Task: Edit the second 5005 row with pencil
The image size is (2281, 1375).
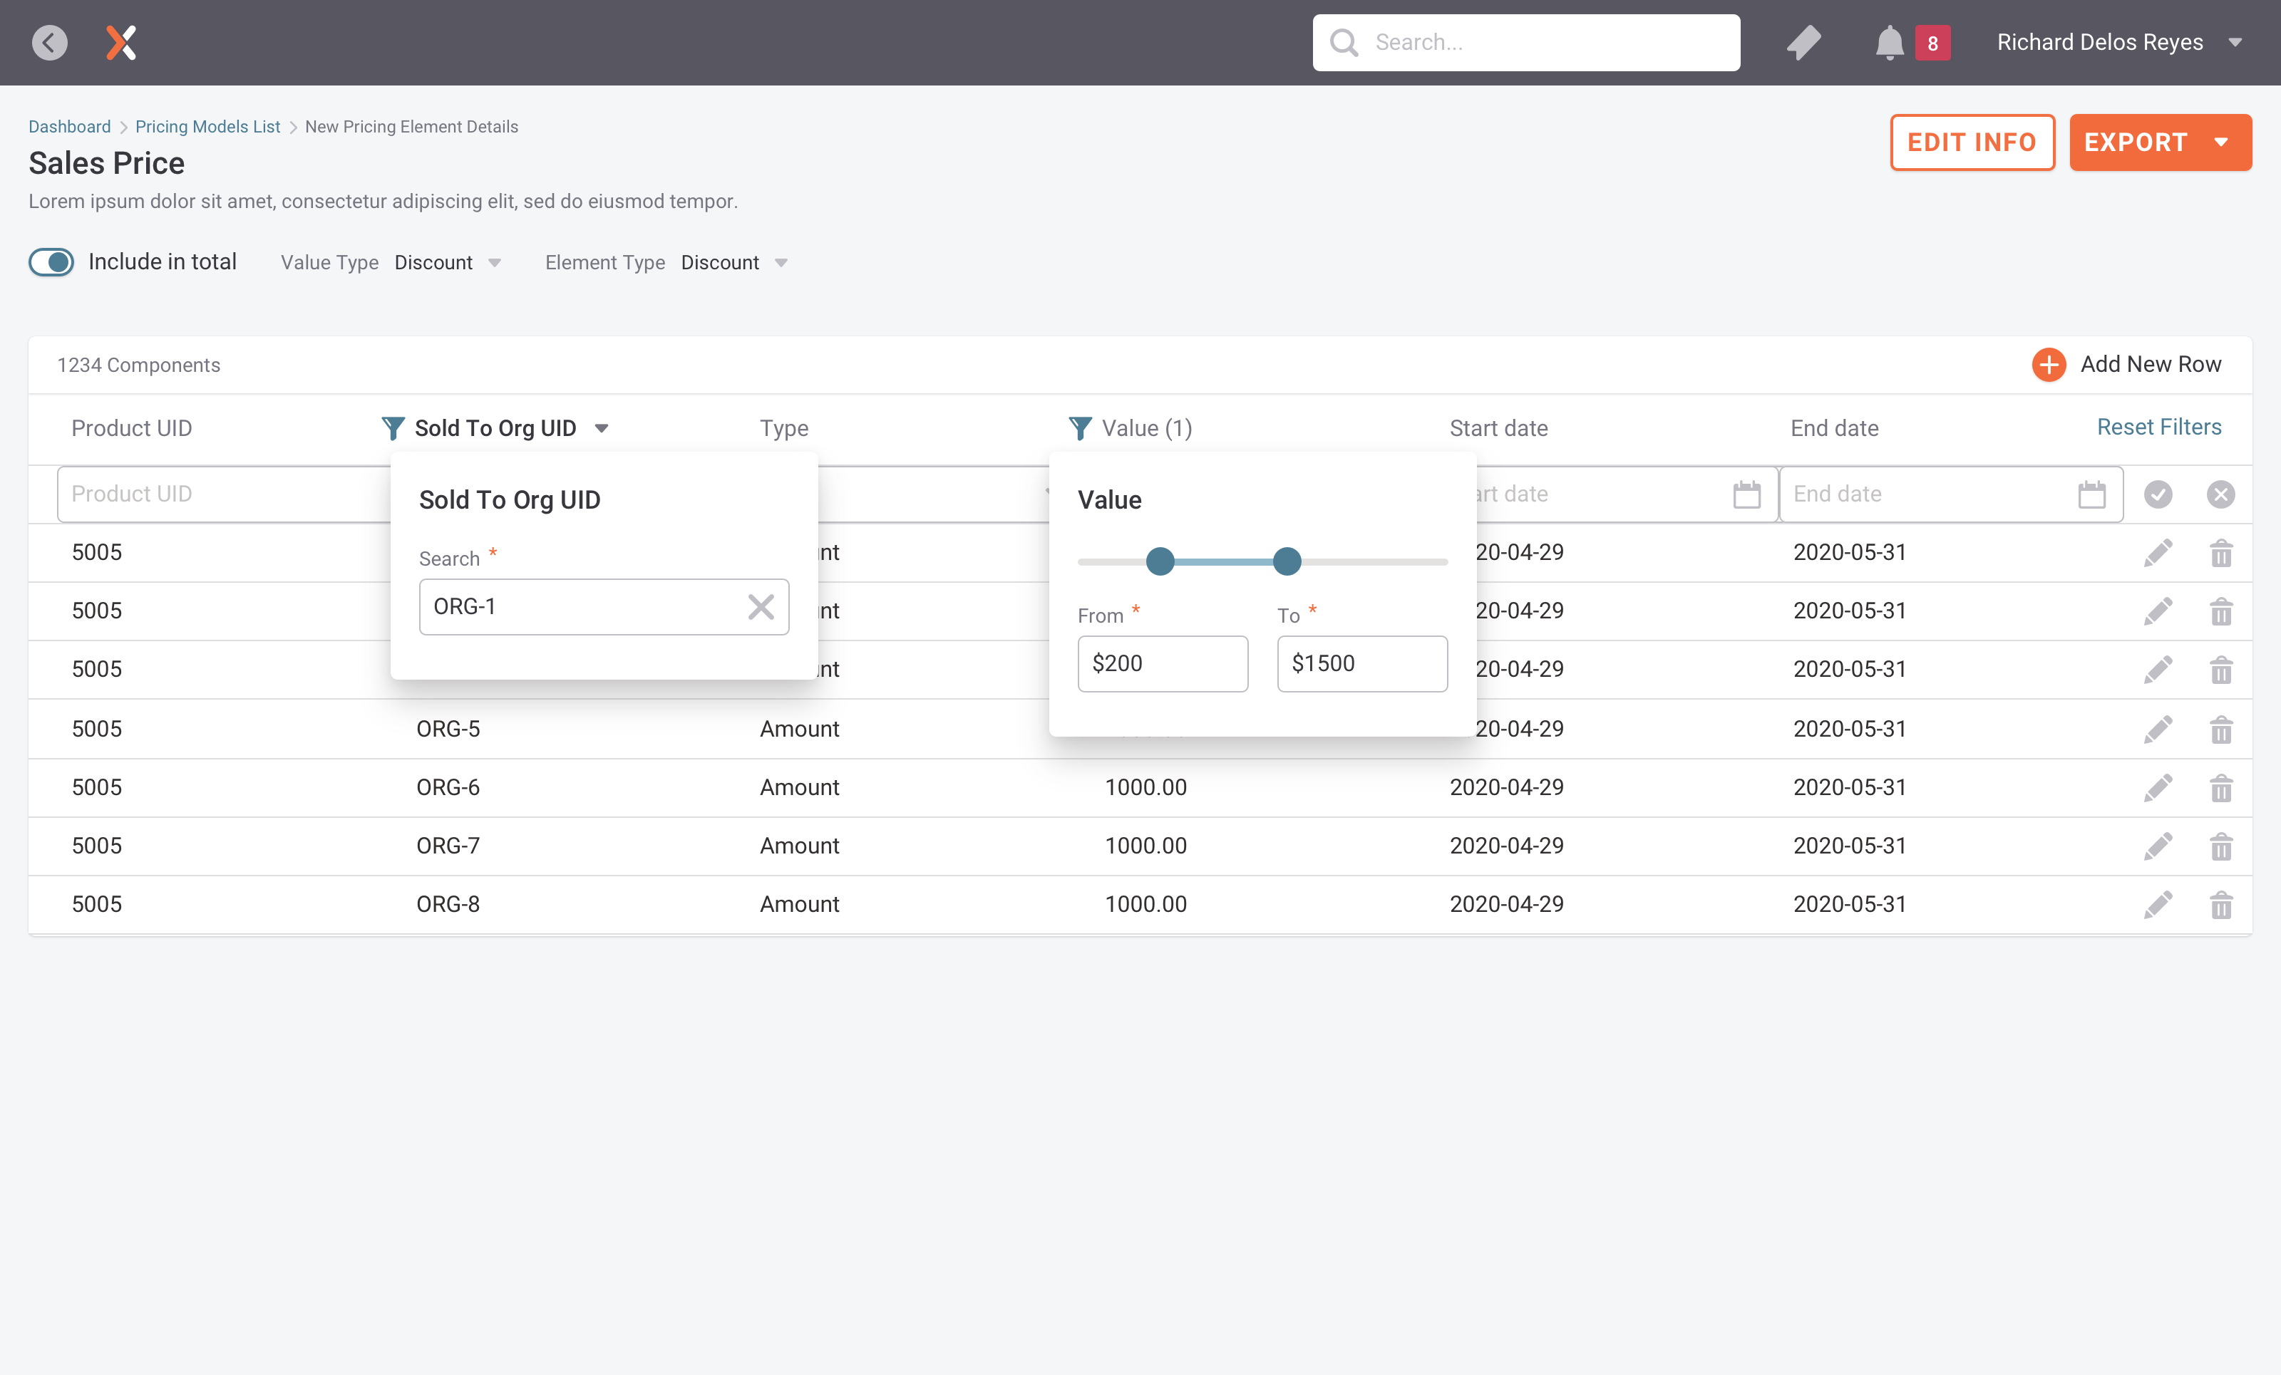Action: point(2158,611)
